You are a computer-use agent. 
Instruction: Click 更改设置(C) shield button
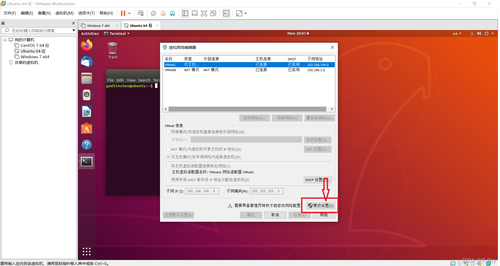[321, 206]
